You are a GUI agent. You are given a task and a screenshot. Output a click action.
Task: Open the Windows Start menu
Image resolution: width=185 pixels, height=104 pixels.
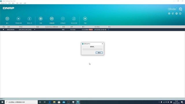(2, 102)
